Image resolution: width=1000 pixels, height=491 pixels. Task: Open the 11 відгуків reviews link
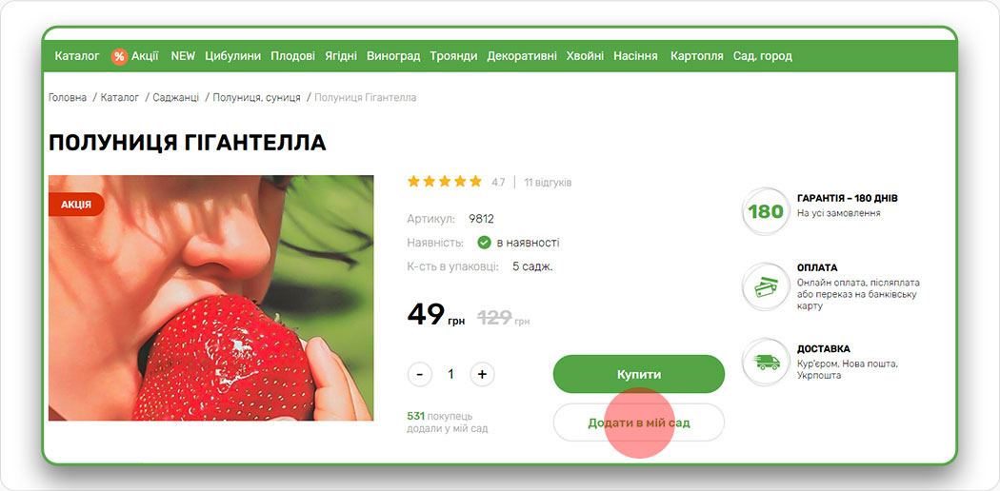pos(548,182)
